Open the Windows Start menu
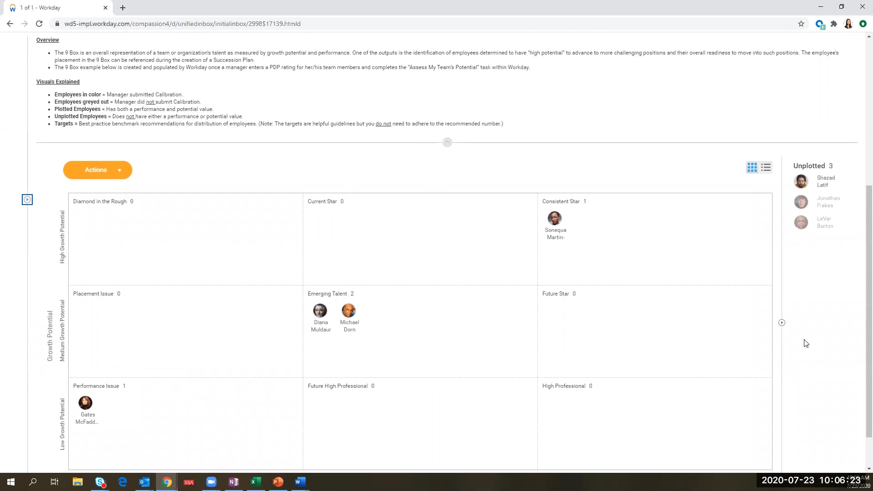 coord(10,481)
